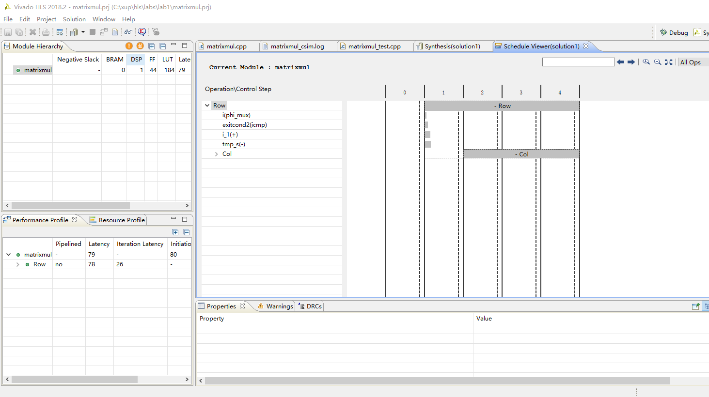This screenshot has height=397, width=709.
Task: Click the back arrow in Schedule Viewer
Action: coord(620,62)
